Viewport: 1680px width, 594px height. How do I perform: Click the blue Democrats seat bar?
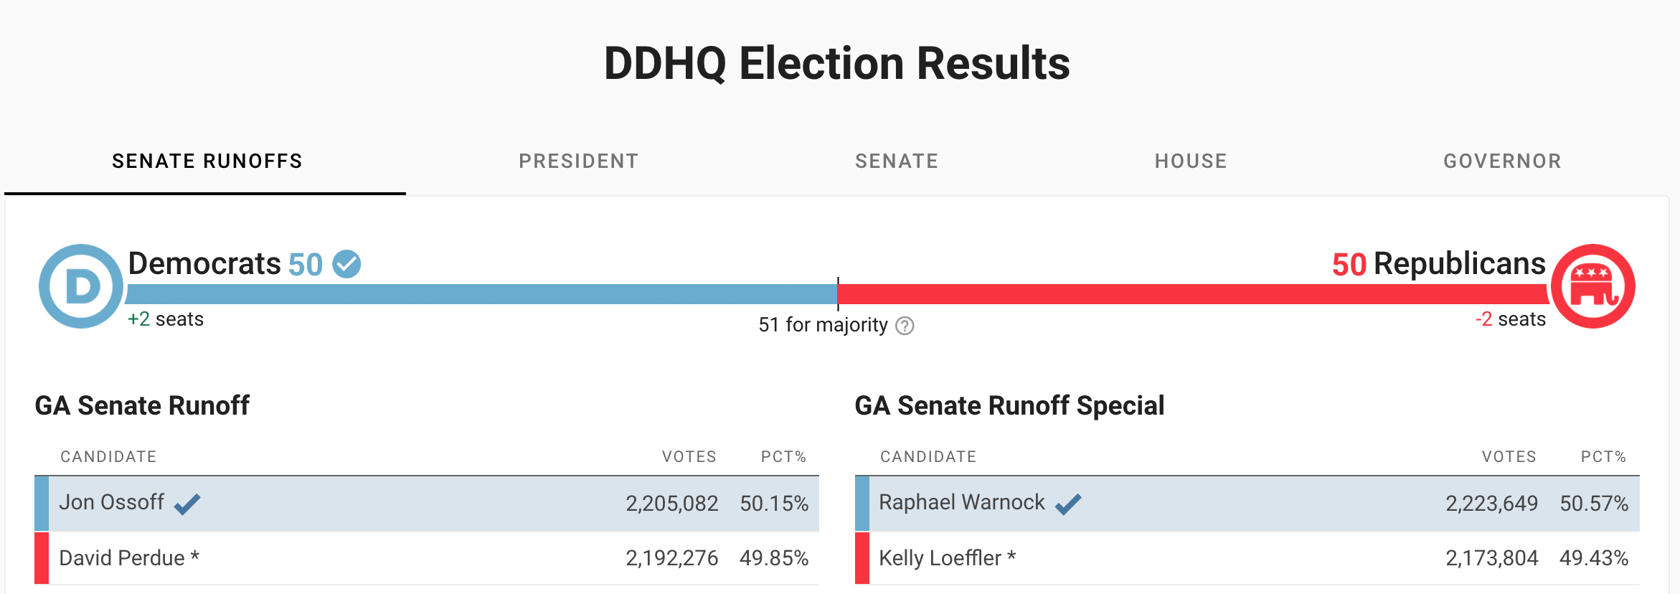coord(481,294)
